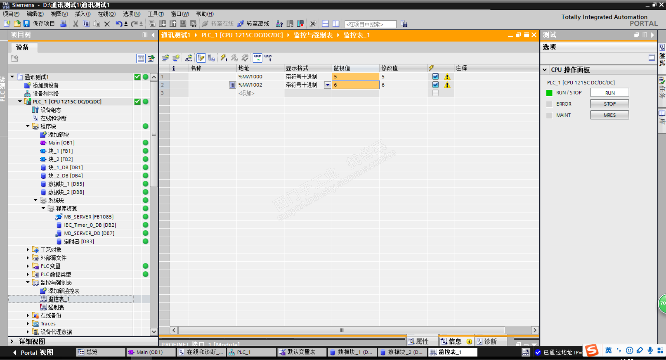The width and height of the screenshot is (666, 360).
Task: Click the open project folder icon
Action: point(17,24)
